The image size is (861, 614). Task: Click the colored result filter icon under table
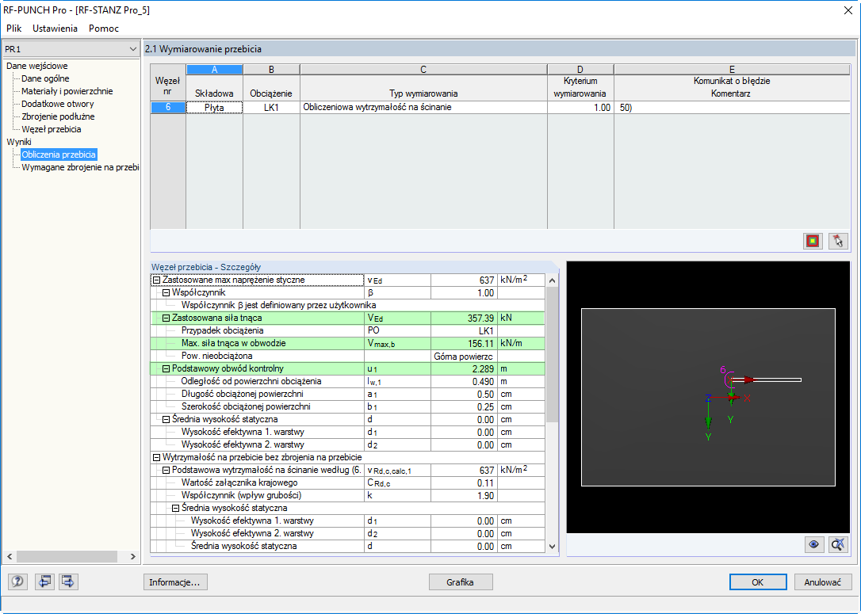(x=813, y=240)
